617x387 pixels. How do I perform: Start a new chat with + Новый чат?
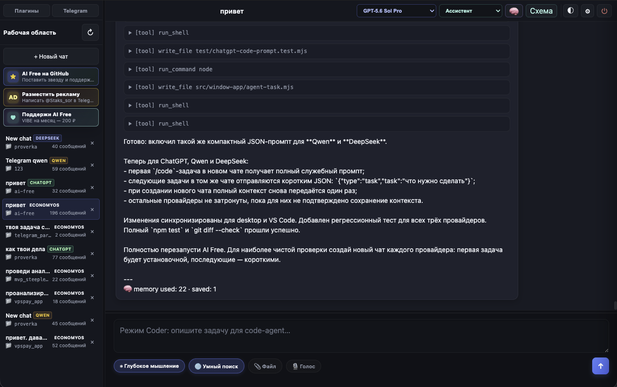click(51, 56)
